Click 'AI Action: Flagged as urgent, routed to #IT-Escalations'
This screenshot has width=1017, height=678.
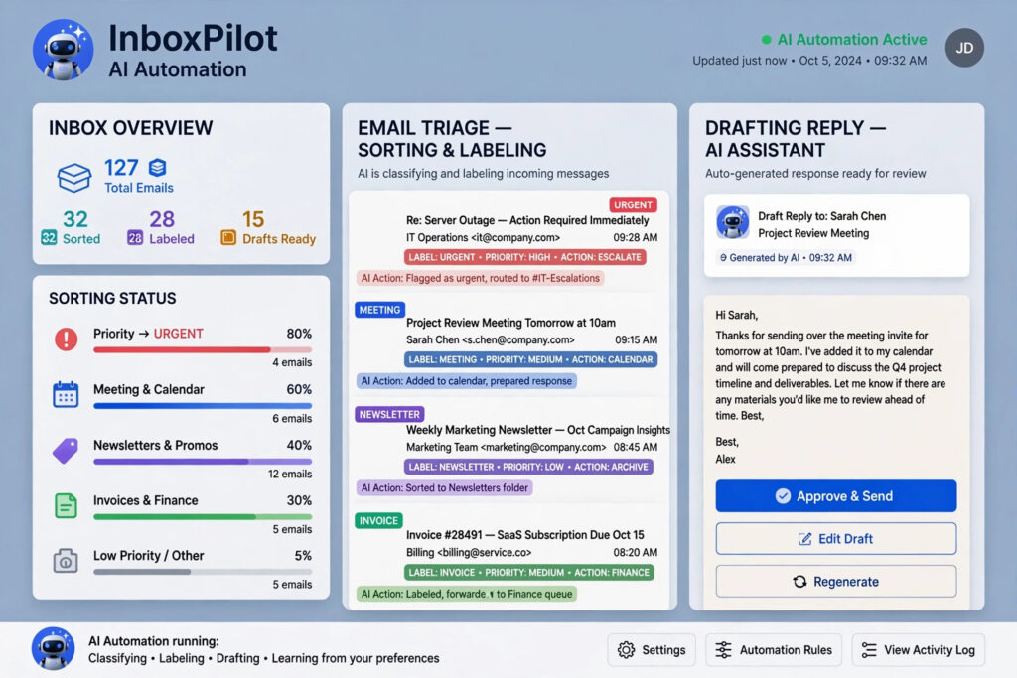point(480,278)
